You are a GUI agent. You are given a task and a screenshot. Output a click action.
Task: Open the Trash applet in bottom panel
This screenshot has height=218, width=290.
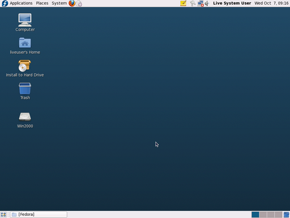click(x=287, y=215)
